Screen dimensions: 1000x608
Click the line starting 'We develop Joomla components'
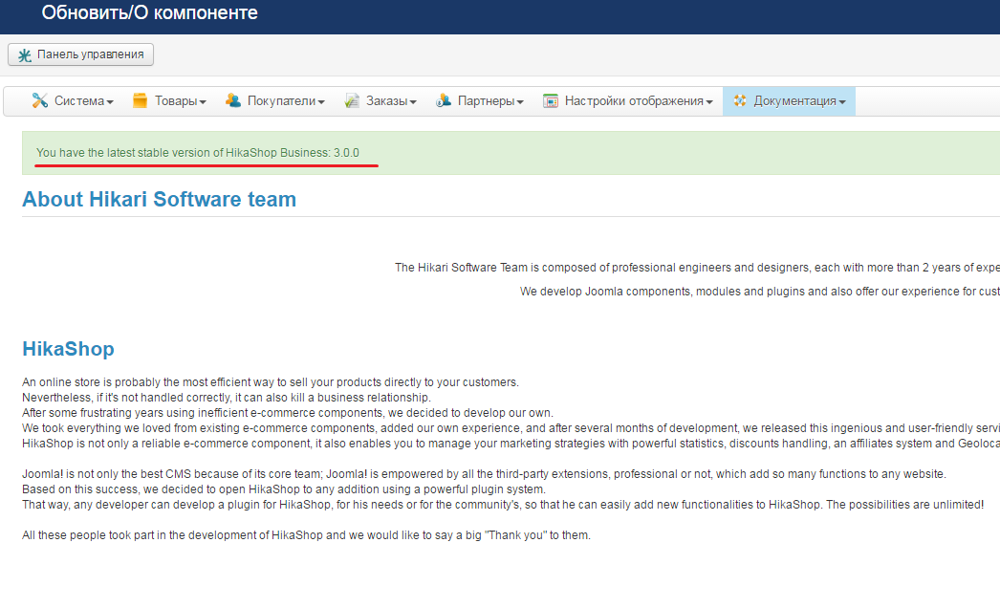pos(760,292)
